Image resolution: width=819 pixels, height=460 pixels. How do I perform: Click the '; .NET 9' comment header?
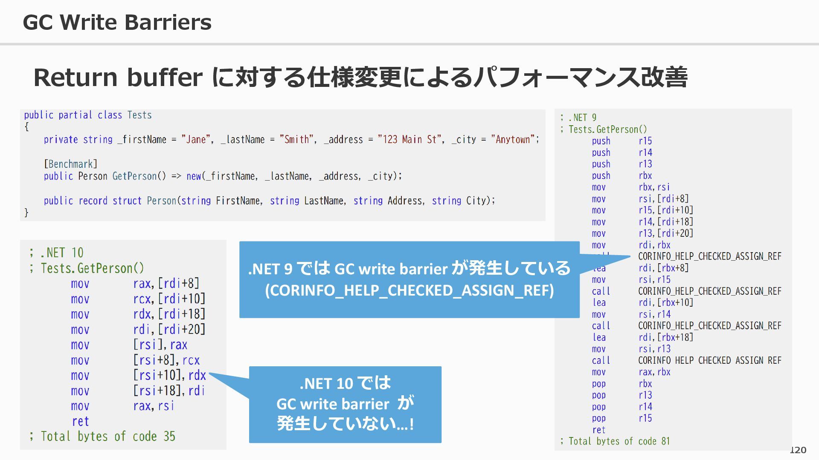click(x=578, y=118)
